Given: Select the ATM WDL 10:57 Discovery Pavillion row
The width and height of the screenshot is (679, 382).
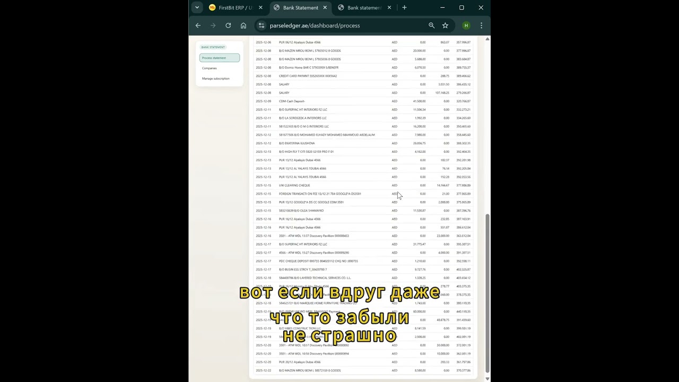Looking at the screenshot, I should click(363, 345).
